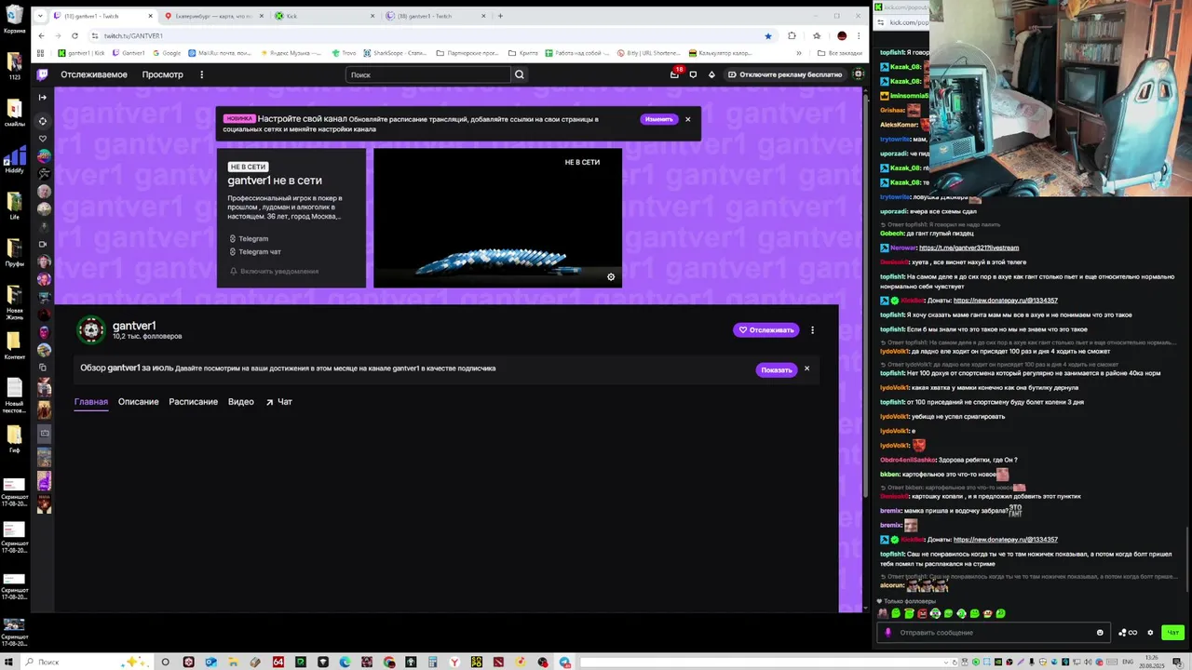Open the Корзина recycle bin desktop icon
The height and width of the screenshot is (670, 1192).
14,19
